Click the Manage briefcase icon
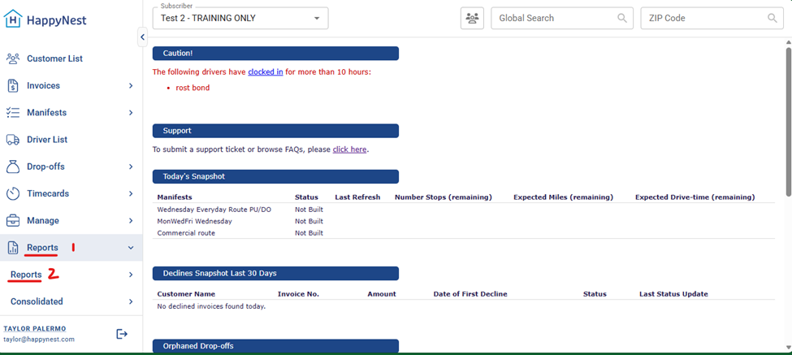Image resolution: width=792 pixels, height=355 pixels. click(13, 220)
